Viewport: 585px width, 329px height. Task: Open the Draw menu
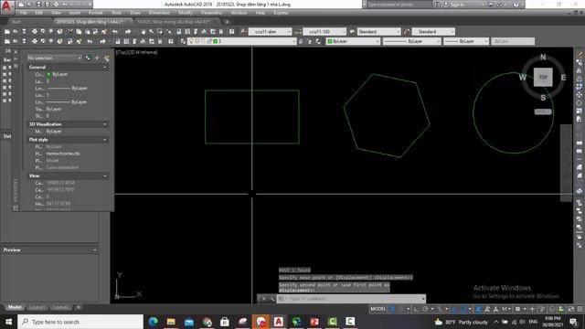click(x=135, y=13)
